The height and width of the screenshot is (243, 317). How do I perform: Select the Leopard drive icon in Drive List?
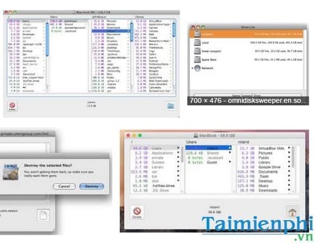click(197, 34)
